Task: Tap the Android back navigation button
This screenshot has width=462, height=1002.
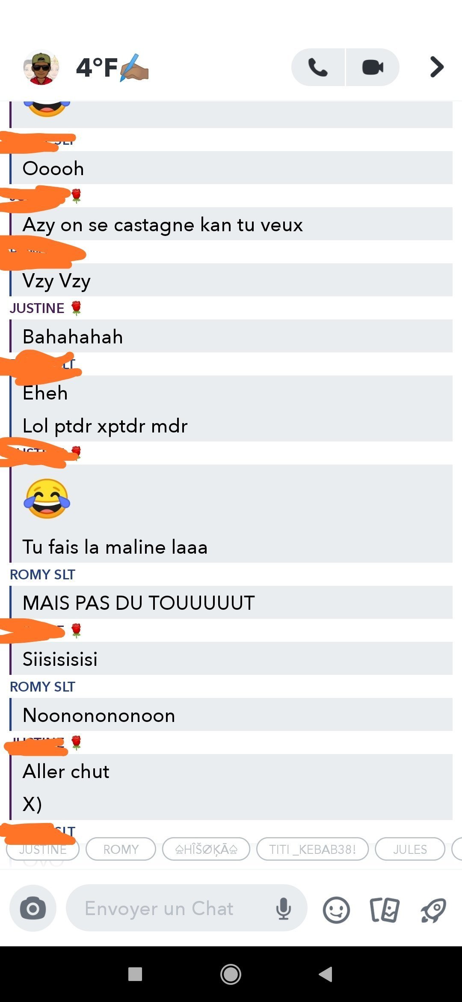Action: 326,974
